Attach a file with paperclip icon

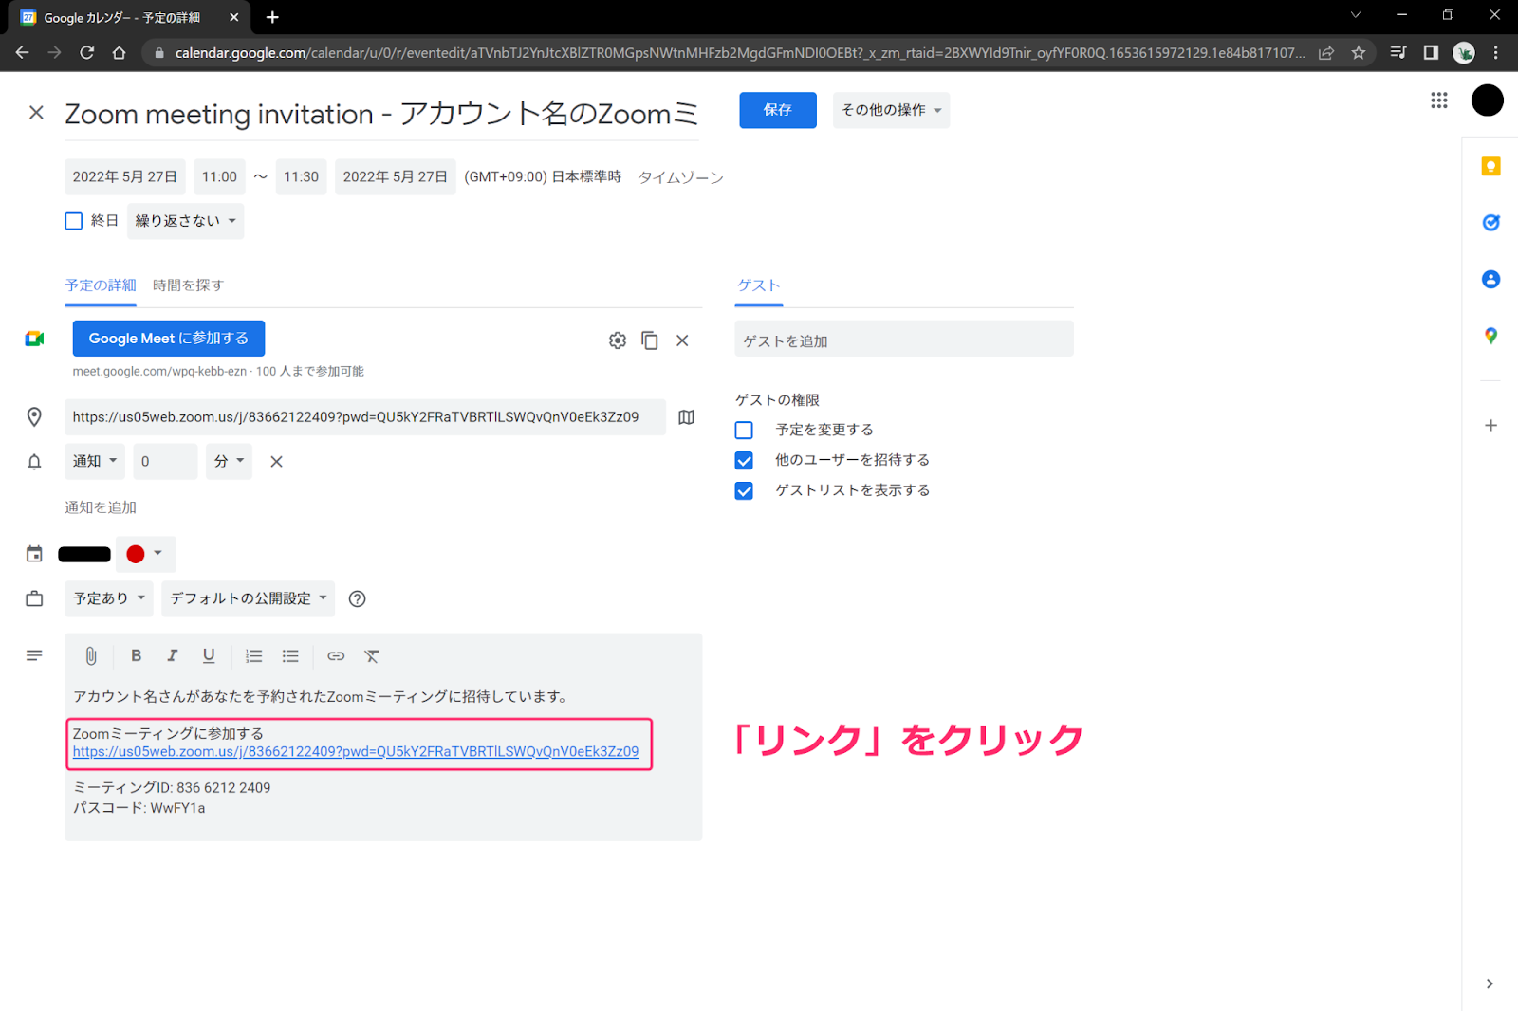pyautogui.click(x=91, y=655)
